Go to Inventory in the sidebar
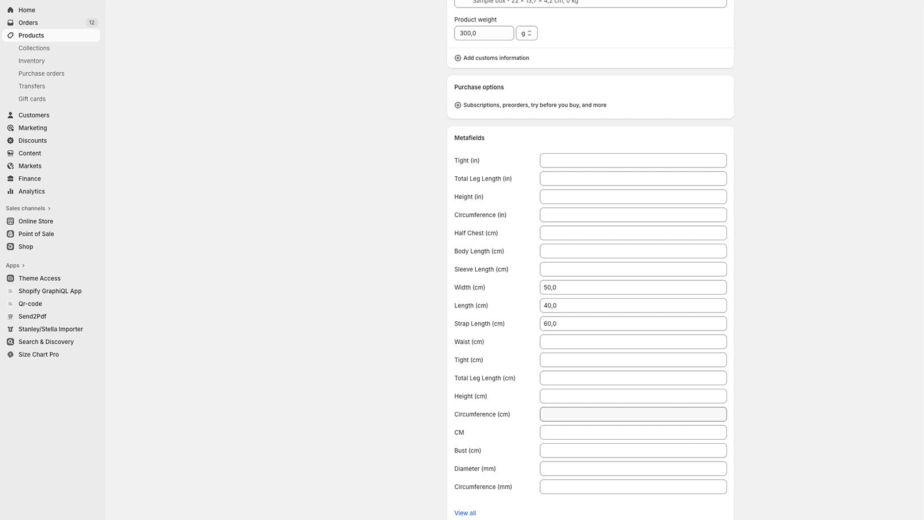Viewport: 924px width, 520px height. point(32,61)
